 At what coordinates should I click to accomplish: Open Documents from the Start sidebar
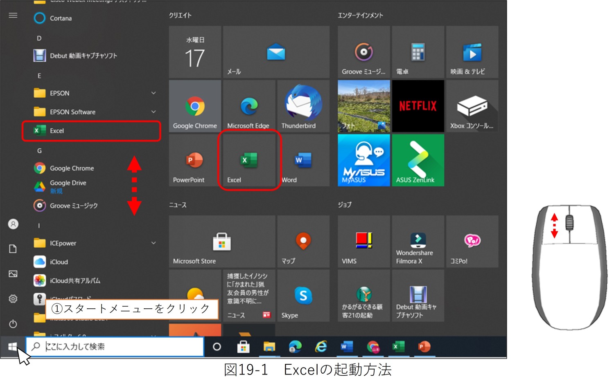(x=13, y=249)
